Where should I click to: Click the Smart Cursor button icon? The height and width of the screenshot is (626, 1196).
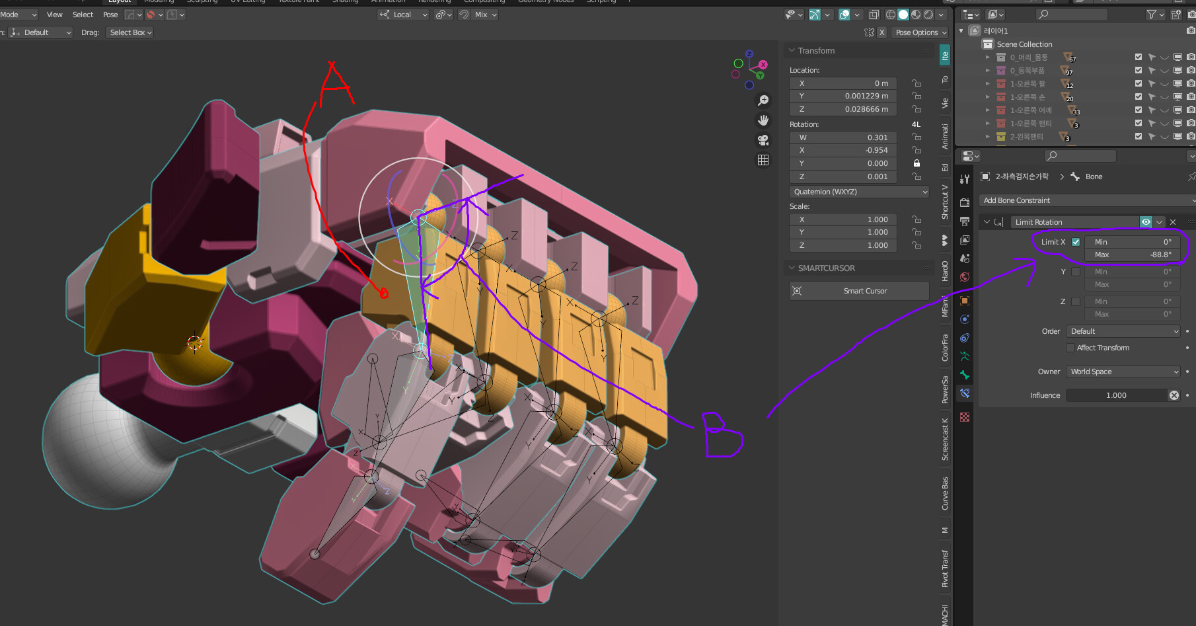pyautogui.click(x=797, y=290)
